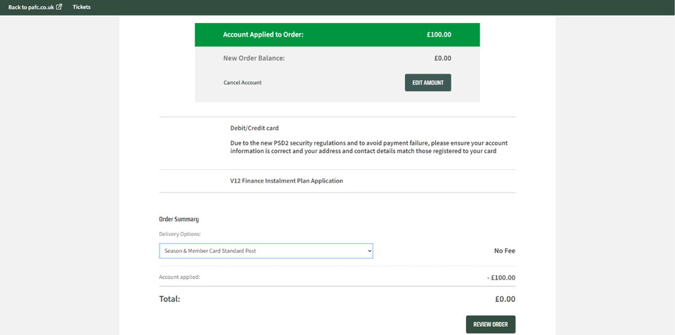The height and width of the screenshot is (335, 675).
Task: Open the Tickets menu item
Action: pos(82,7)
